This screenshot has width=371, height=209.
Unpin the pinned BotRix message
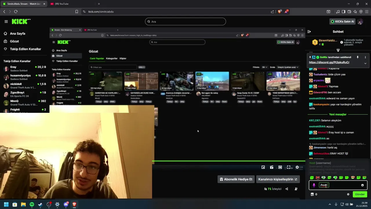coord(358,57)
